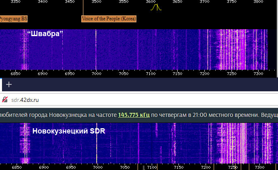The image size is (278, 170).
Task: Click the insecure connection site info icon
Action: (x=5, y=99)
